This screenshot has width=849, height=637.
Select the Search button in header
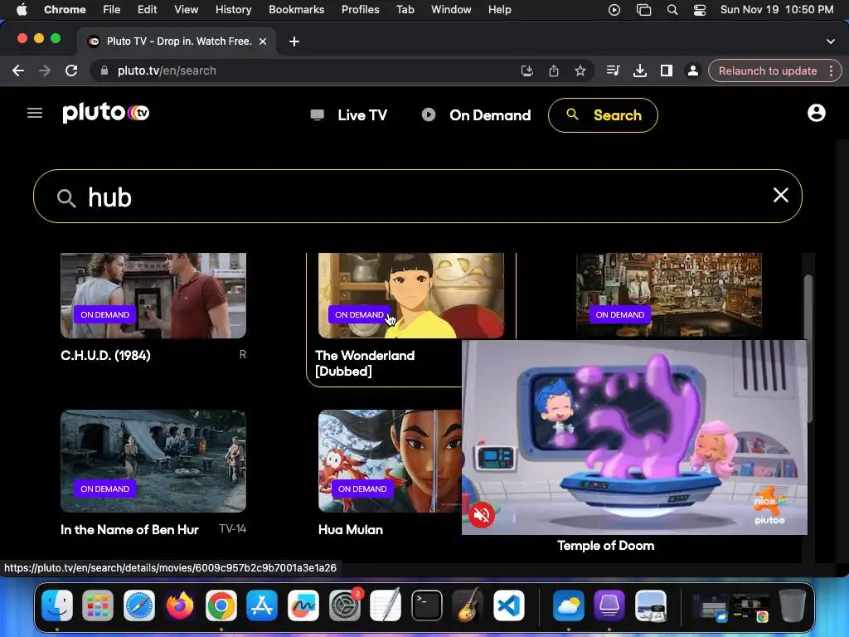(x=603, y=114)
